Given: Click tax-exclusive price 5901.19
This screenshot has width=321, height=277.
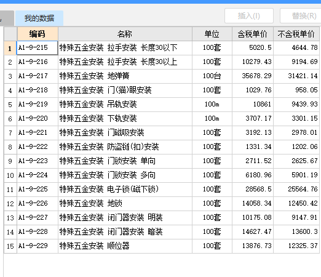Looking at the screenshot, I should click(x=296, y=175).
